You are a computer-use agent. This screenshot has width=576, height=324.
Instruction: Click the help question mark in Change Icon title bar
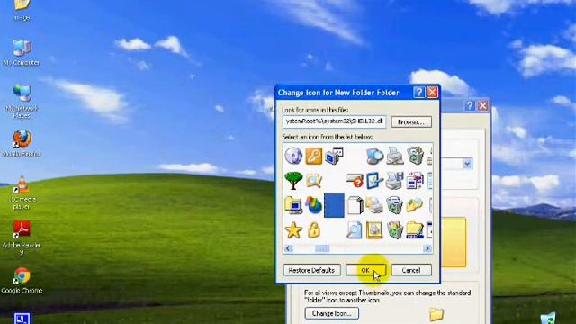pos(419,92)
